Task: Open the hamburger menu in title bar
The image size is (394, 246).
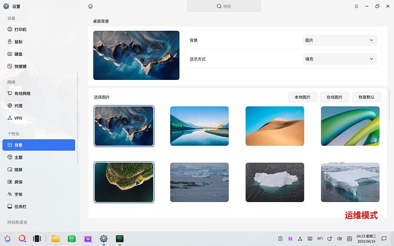Action: (x=356, y=6)
